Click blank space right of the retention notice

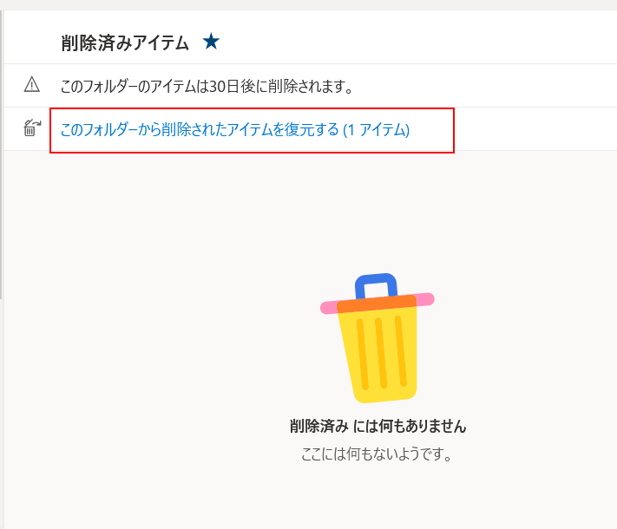(484, 86)
